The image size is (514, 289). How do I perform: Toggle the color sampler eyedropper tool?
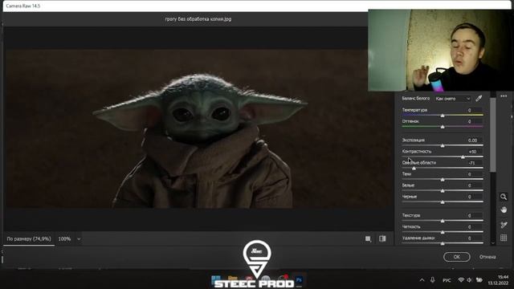coord(504,225)
